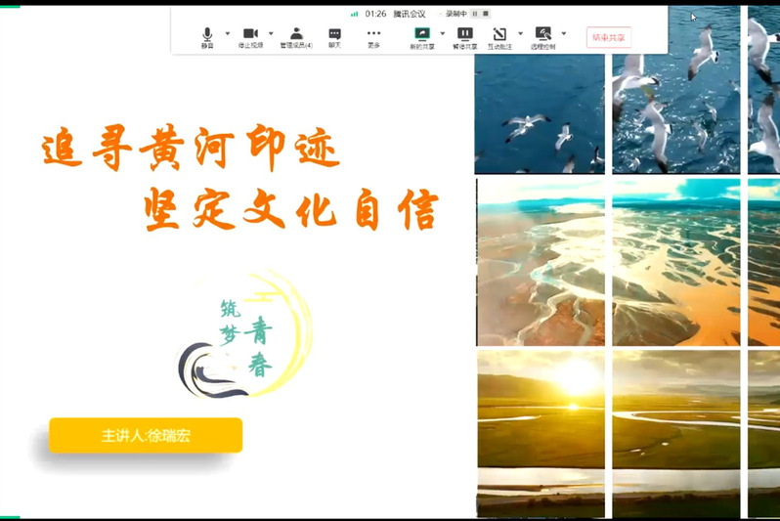780x521 pixels.
Task: Open the interactive annotation tool
Action: click(499, 36)
